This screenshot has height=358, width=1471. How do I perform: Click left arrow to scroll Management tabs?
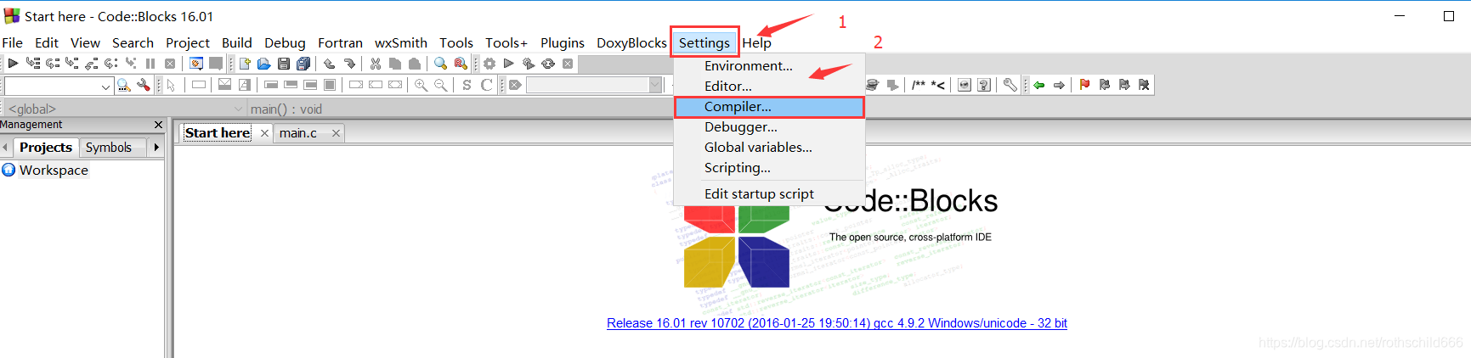click(x=5, y=147)
